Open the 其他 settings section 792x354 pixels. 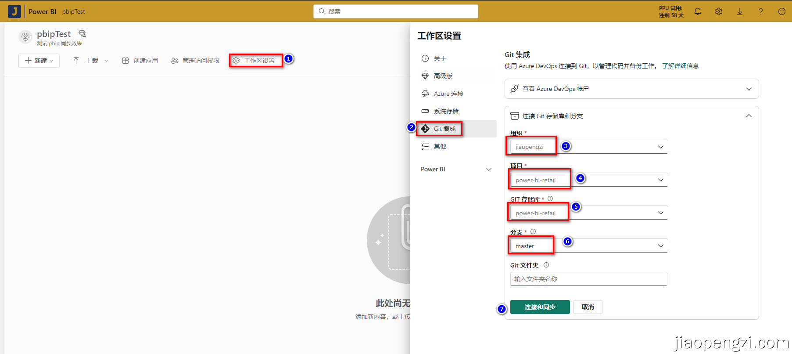click(456, 146)
